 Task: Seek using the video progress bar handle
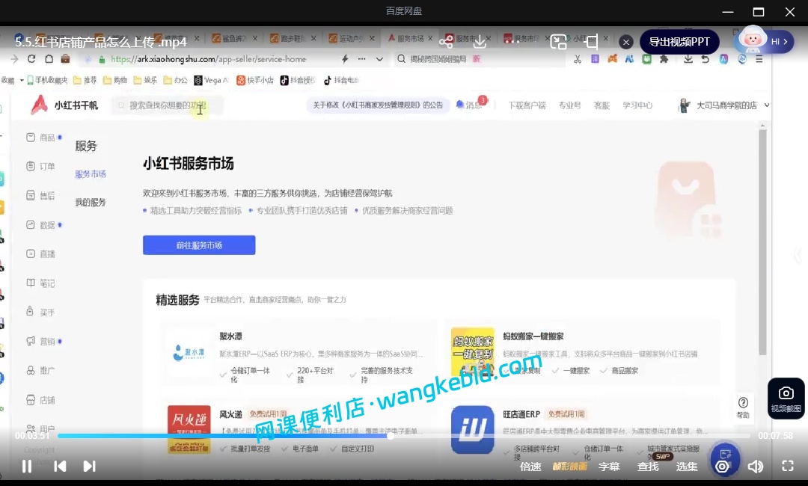pyautogui.click(x=391, y=436)
